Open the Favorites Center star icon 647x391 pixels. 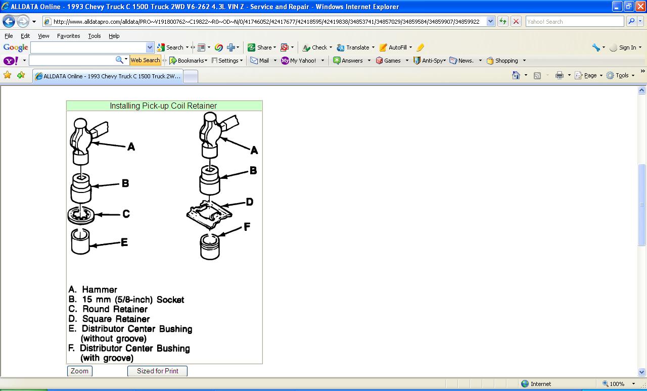point(8,75)
